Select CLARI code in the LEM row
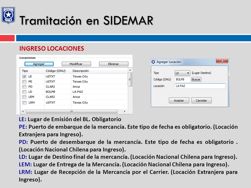251x188 pixels. point(50,97)
